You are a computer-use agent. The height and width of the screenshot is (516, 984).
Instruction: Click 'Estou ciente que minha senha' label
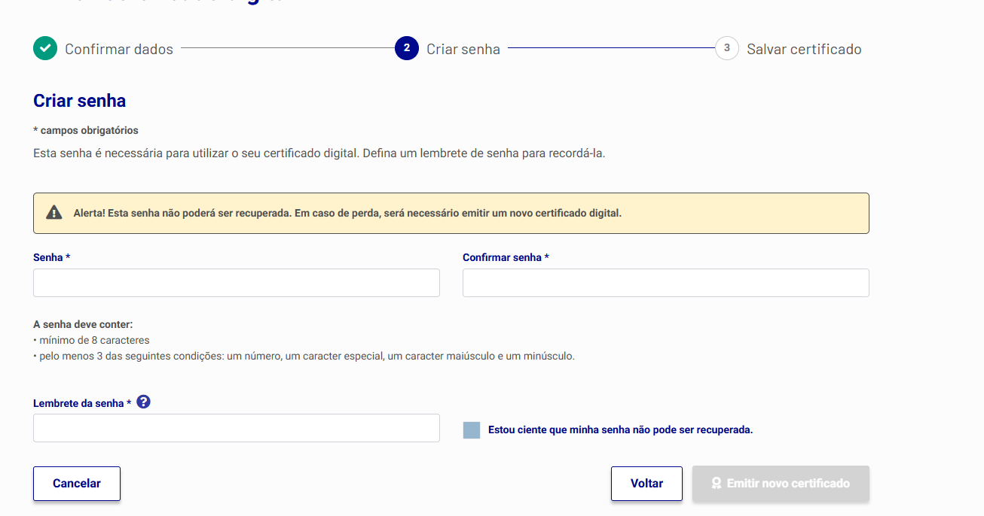(x=621, y=430)
